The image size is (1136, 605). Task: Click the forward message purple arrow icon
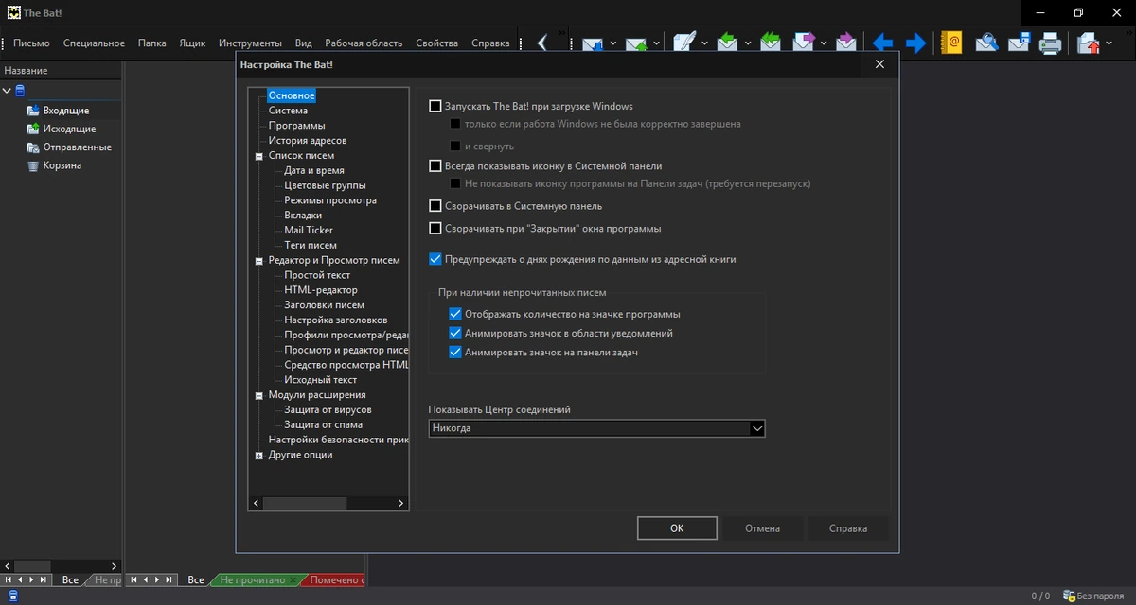(804, 43)
